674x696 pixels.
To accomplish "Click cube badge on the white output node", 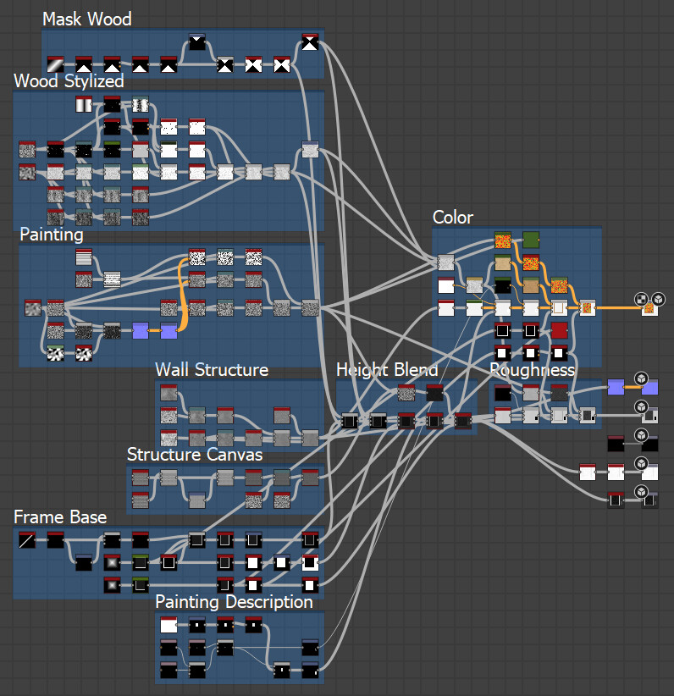I will click(641, 463).
